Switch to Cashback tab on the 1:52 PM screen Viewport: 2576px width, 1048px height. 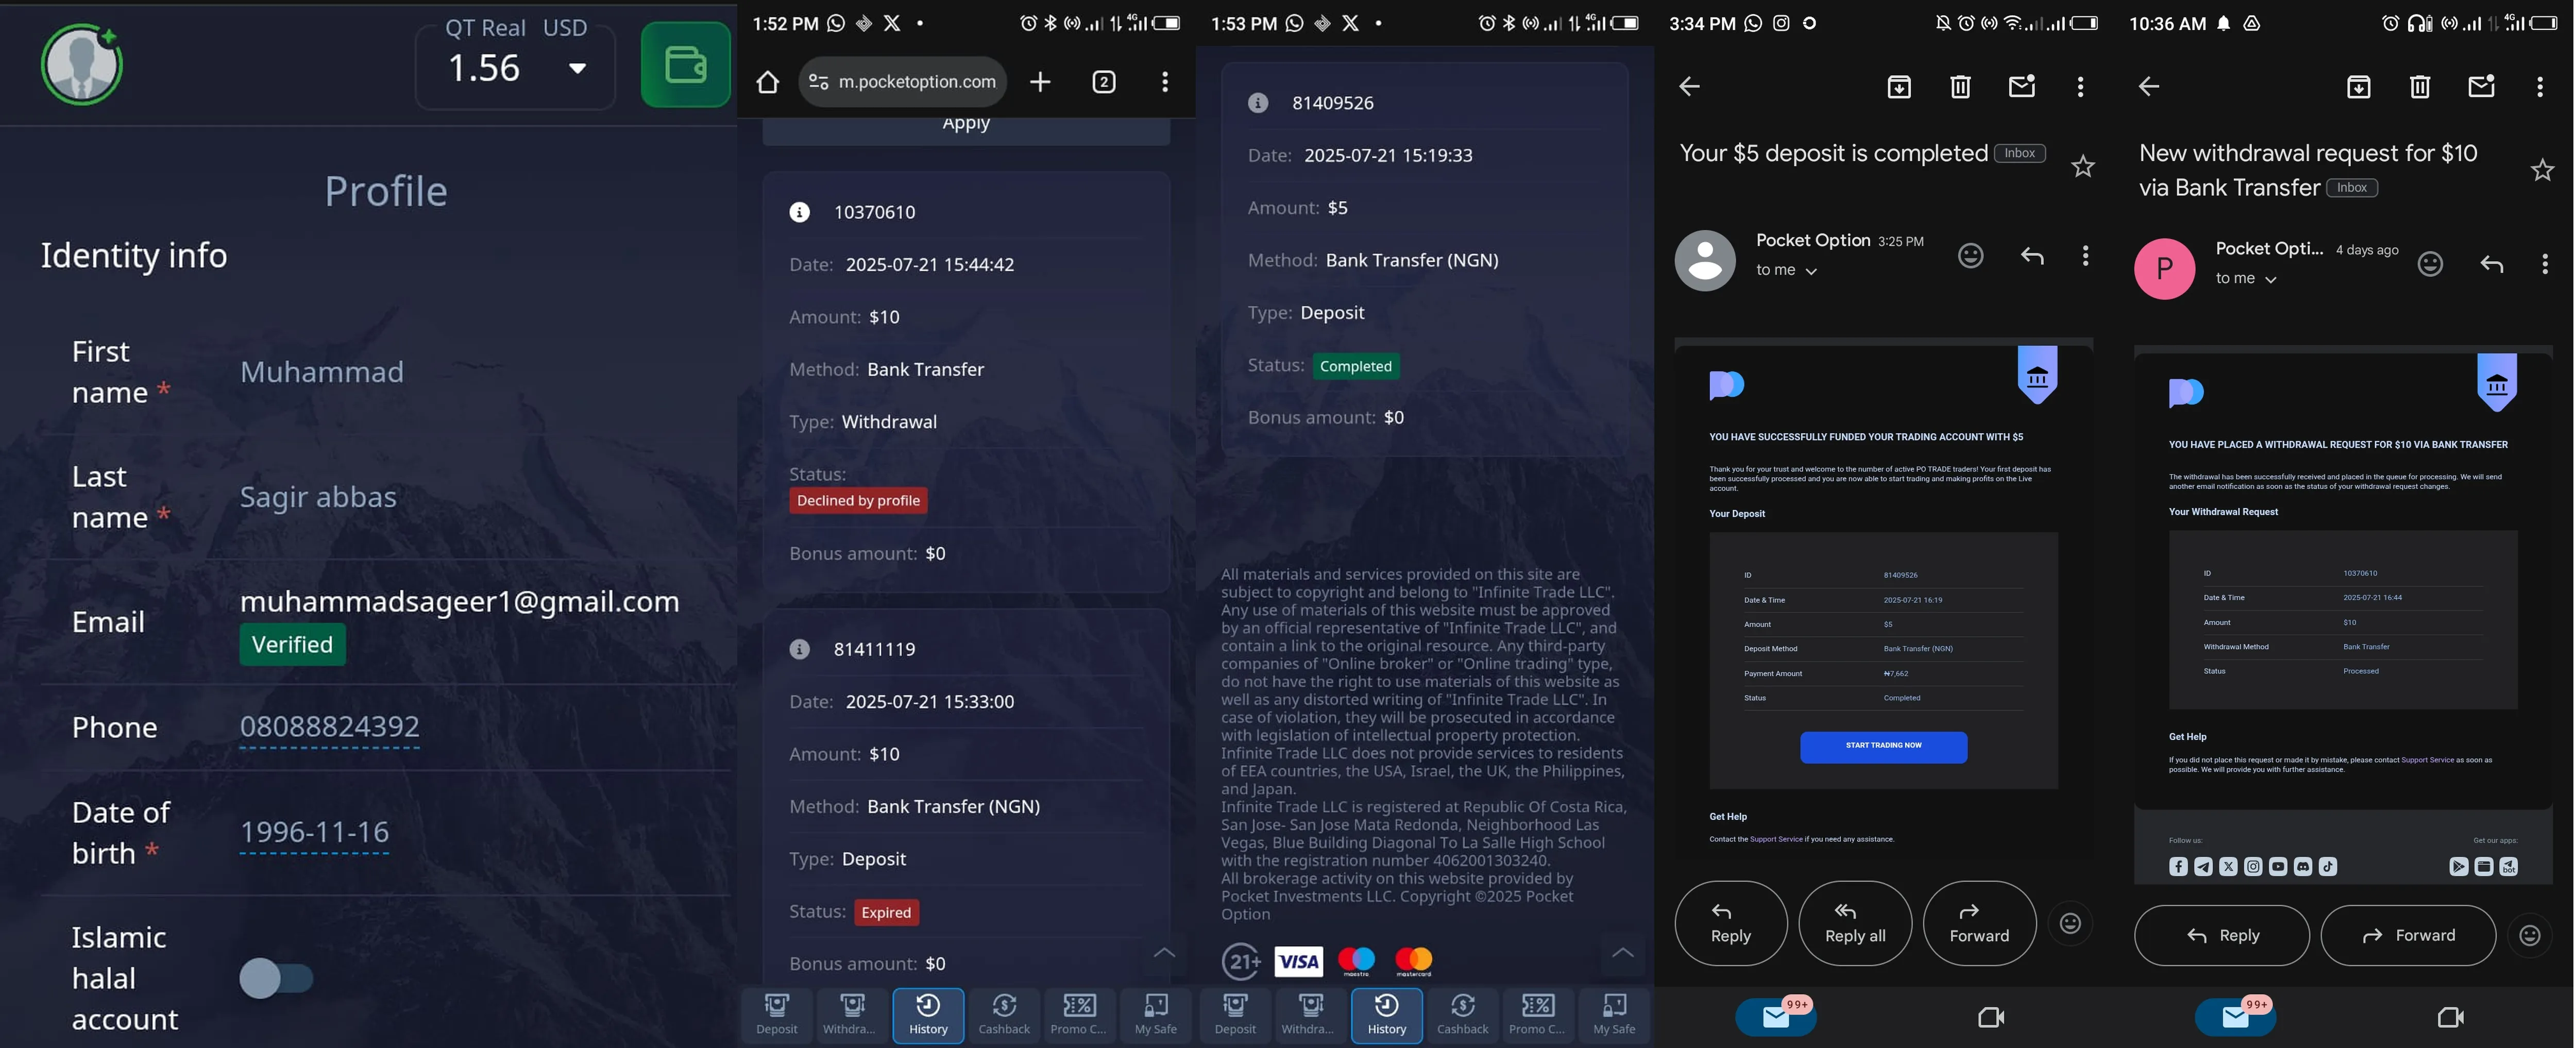coord(1004,1015)
